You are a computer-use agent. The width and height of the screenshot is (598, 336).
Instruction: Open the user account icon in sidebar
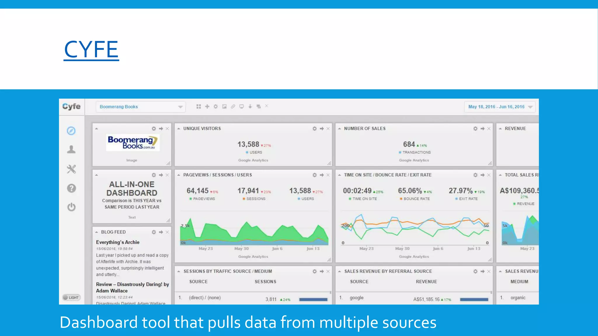tap(71, 149)
